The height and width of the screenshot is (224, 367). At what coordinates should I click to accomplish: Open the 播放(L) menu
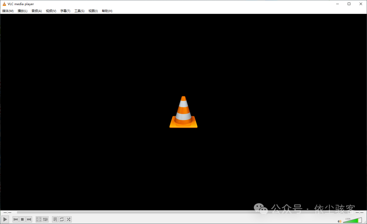(x=22, y=11)
